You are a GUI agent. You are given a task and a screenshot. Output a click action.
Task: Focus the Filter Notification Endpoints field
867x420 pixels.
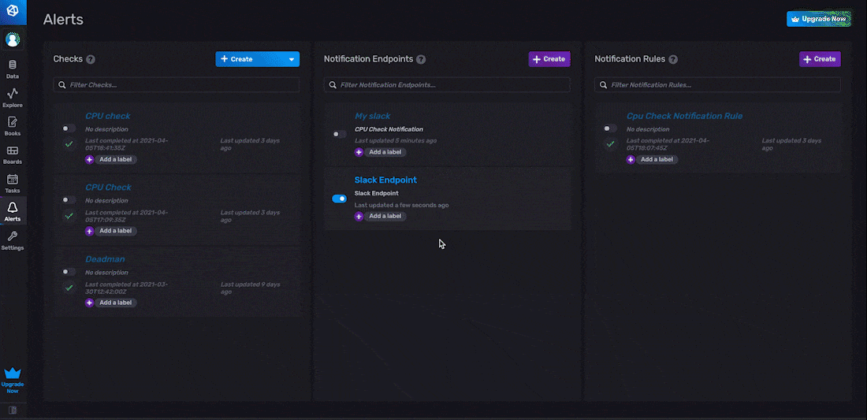point(447,85)
